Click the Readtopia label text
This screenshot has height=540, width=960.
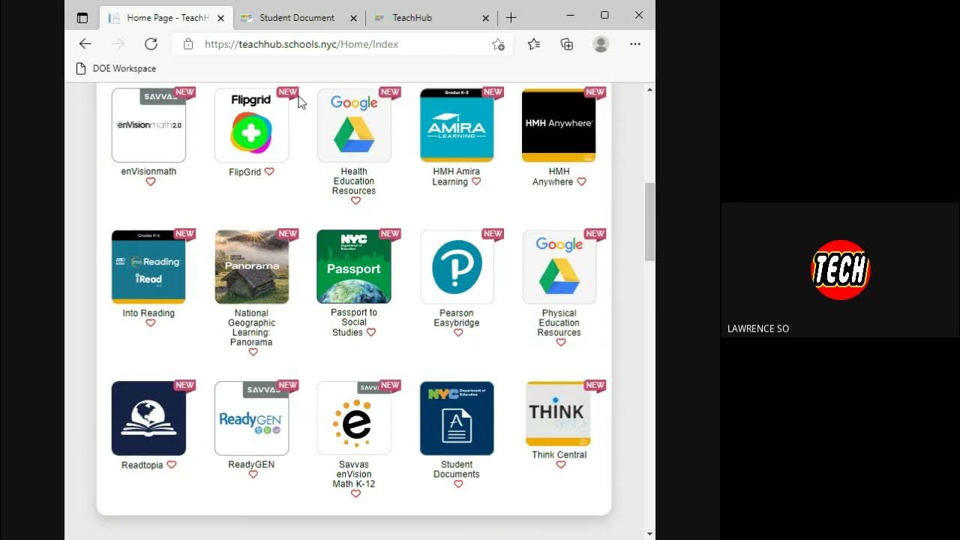tap(142, 465)
